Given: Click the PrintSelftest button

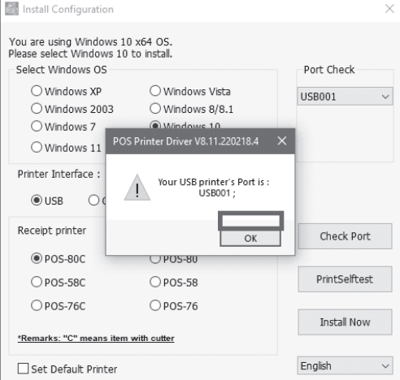Looking at the screenshot, I should [x=345, y=279].
